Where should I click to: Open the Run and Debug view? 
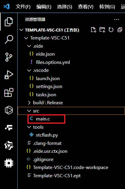pyautogui.click(x=9, y=75)
